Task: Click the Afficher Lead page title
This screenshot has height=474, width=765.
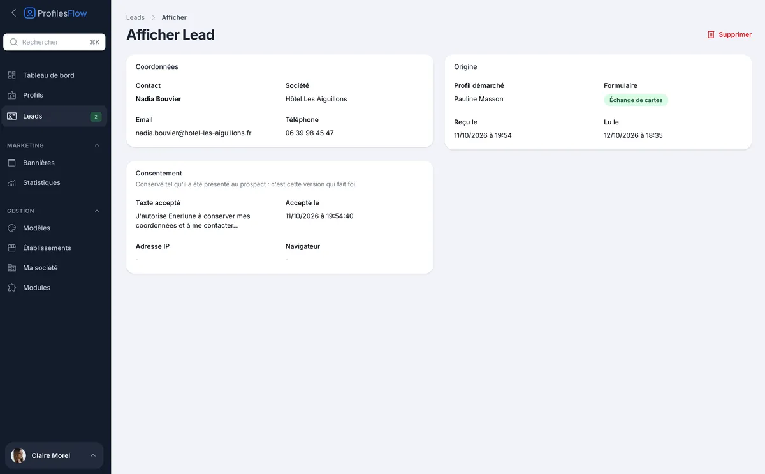Action: pos(170,35)
